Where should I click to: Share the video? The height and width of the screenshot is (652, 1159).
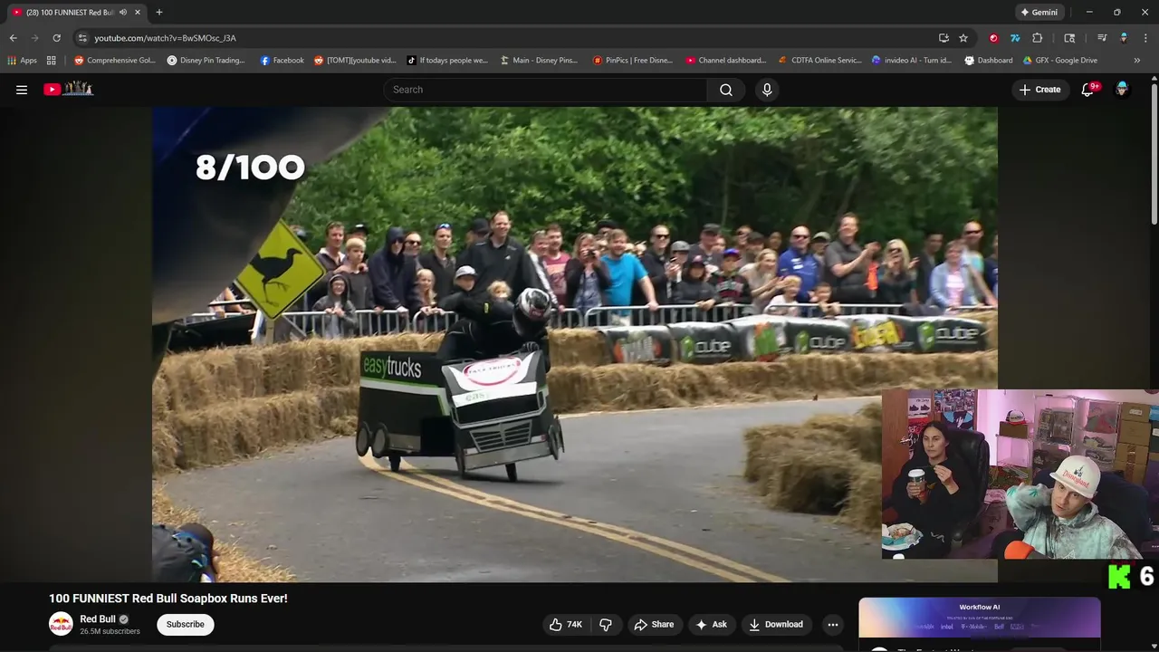pyautogui.click(x=654, y=624)
